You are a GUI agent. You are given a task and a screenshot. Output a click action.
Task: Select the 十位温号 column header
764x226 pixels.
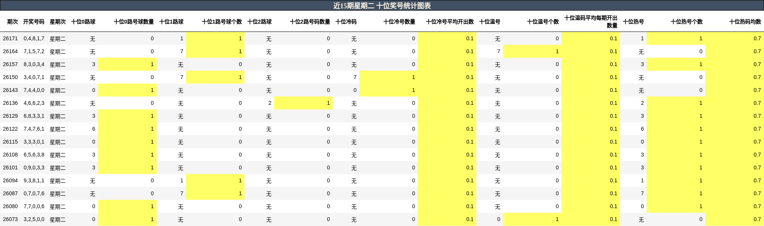coord(490,22)
